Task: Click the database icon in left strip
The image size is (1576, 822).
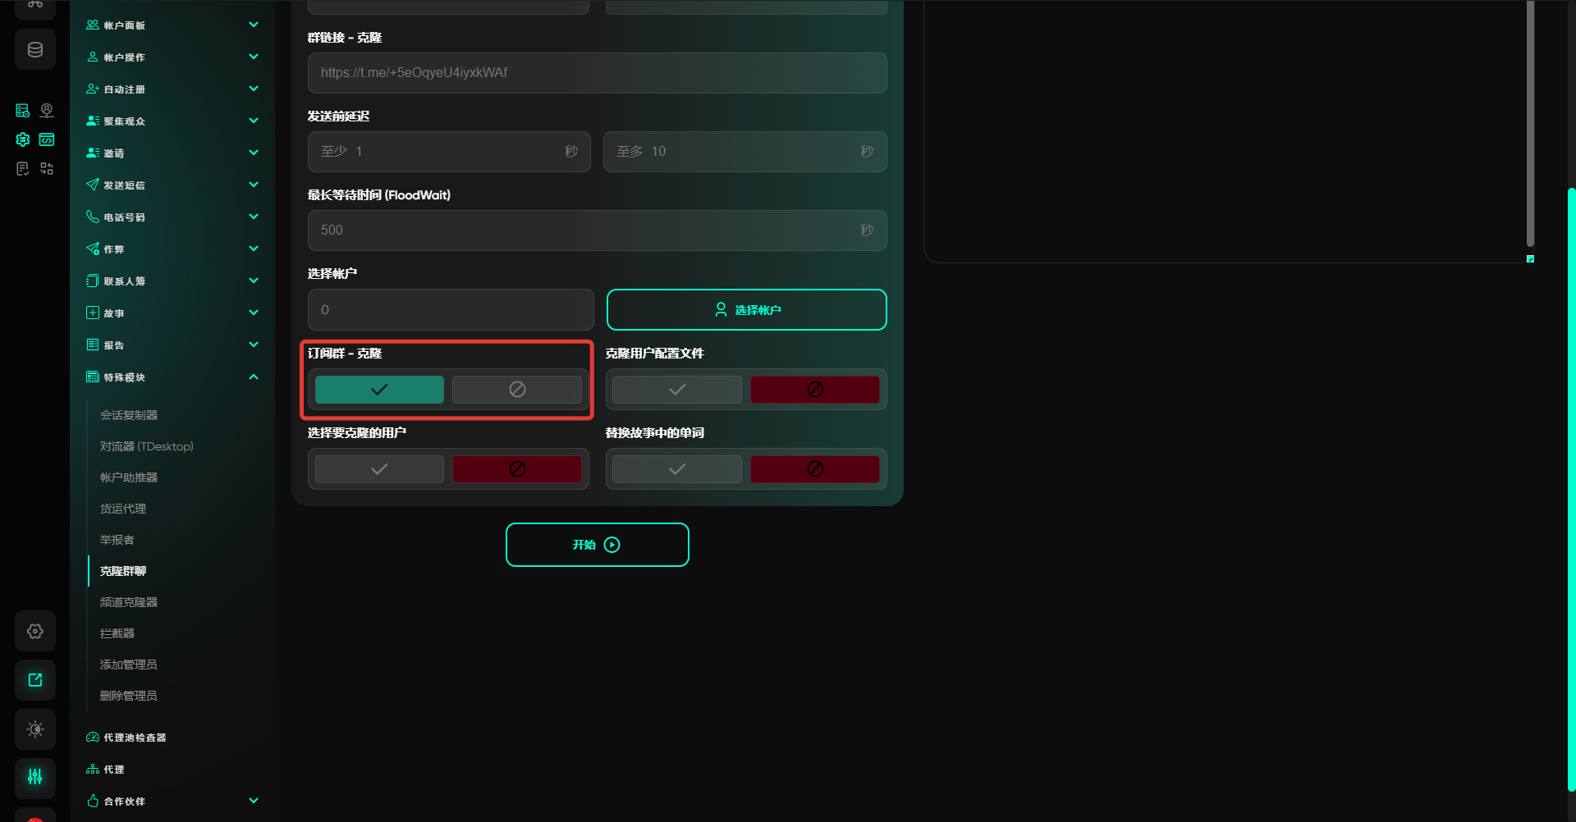Action: pos(35,50)
